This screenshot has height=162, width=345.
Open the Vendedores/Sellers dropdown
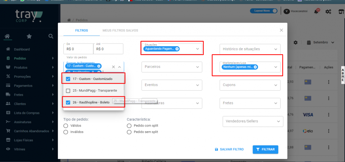point(253,121)
